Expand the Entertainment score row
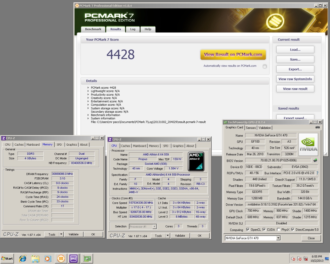The height and width of the screenshot is (264, 330). point(88,101)
